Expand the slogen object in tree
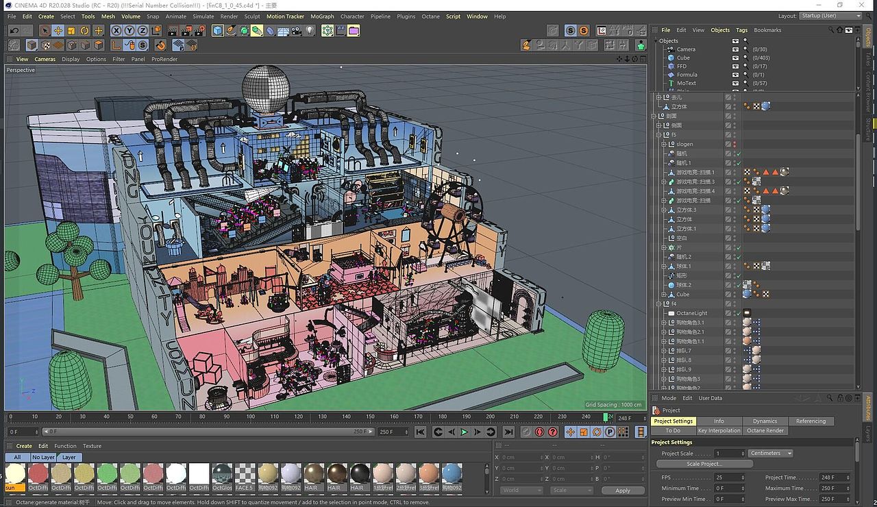Image resolution: width=877 pixels, height=507 pixels. pyautogui.click(x=663, y=144)
